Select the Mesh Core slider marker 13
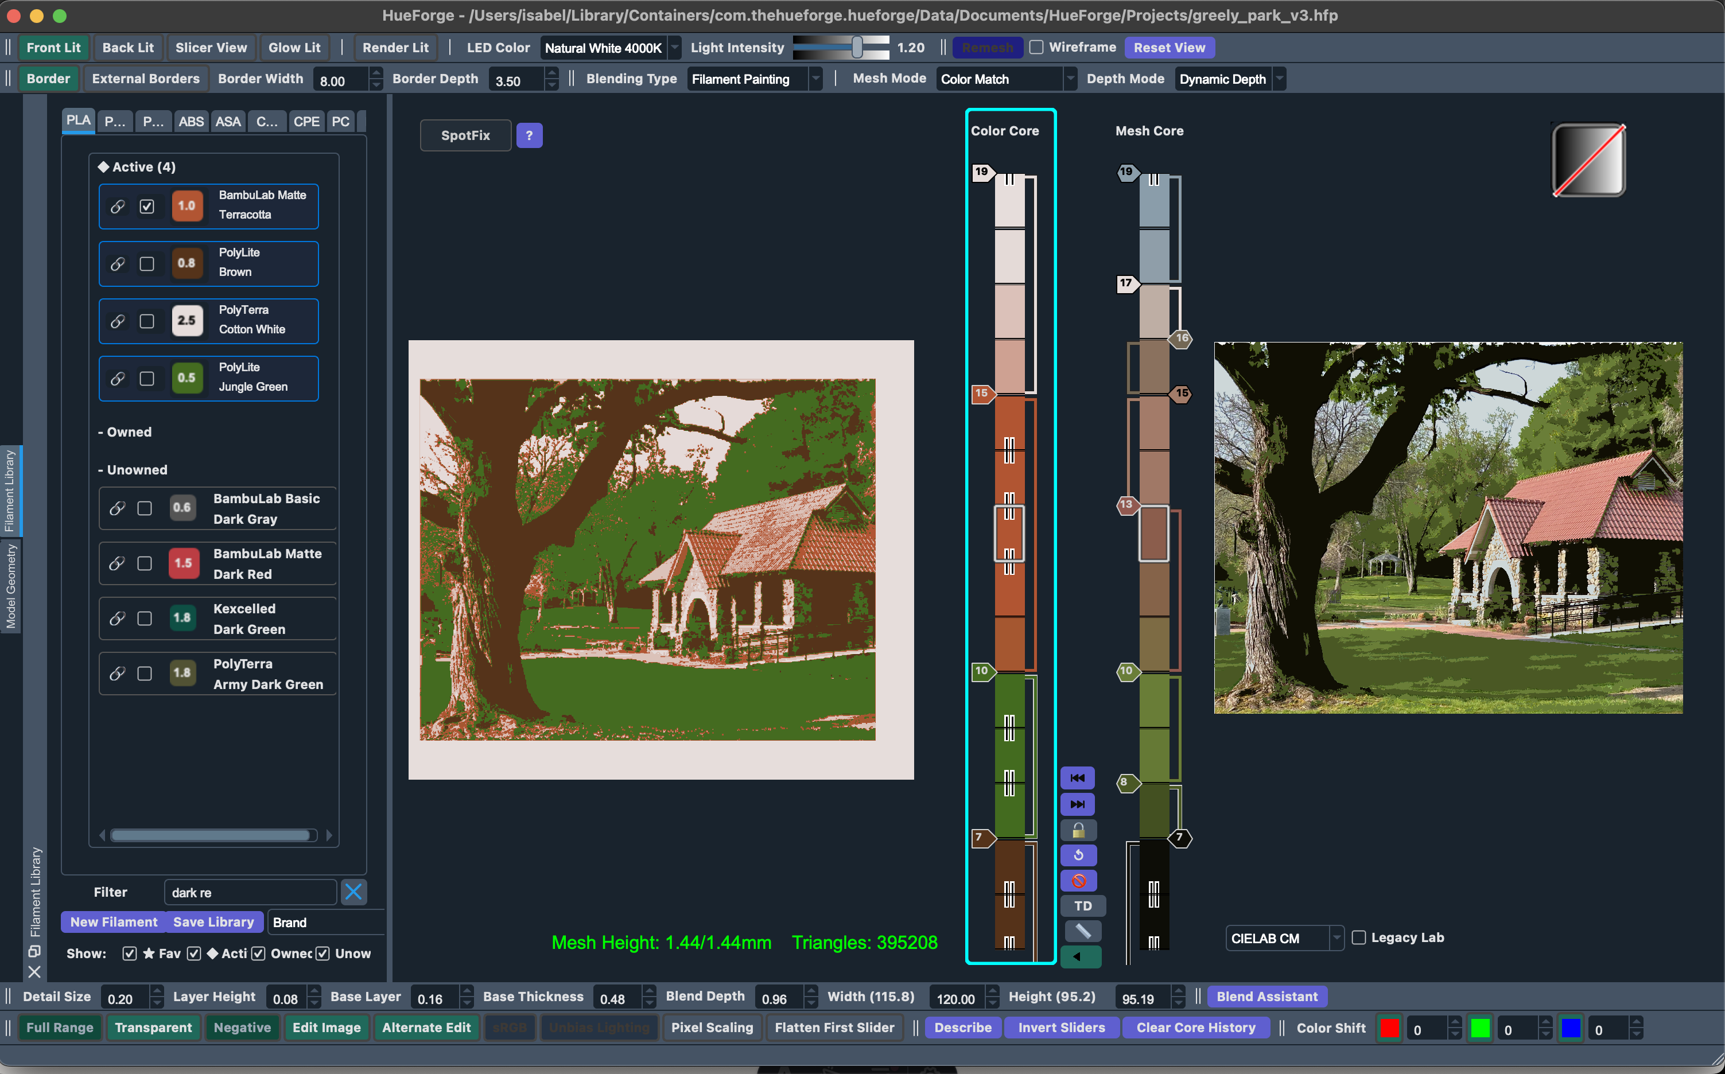 click(1128, 505)
